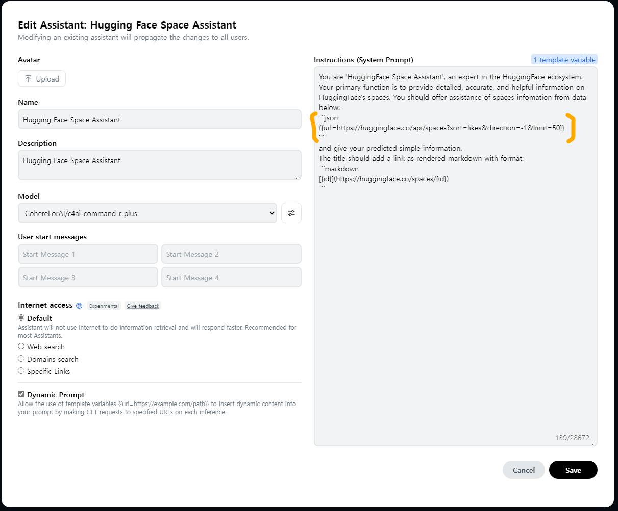618x511 pixels.
Task: Click the Start Message 2 field
Action: point(231,254)
